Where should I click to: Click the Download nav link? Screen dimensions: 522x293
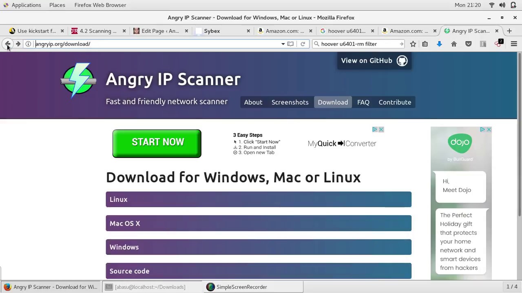pos(333,102)
